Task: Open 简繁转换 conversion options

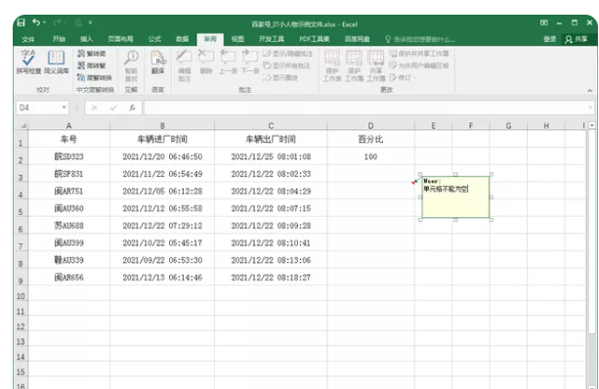Action: point(95,77)
